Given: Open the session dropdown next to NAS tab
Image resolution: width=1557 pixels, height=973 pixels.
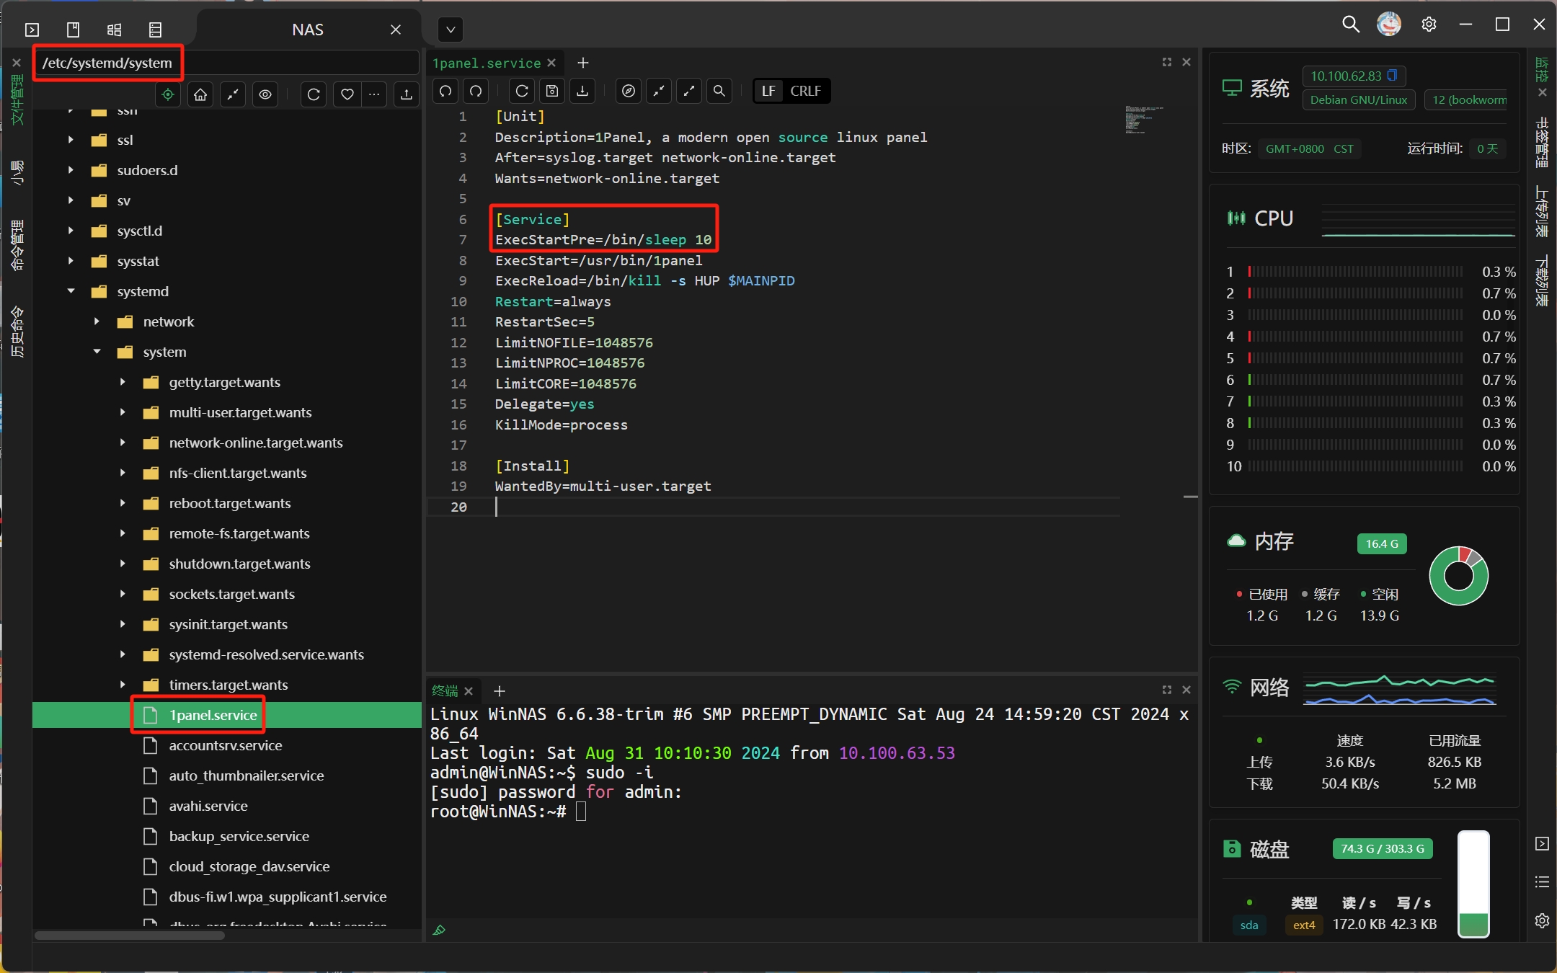Looking at the screenshot, I should [x=451, y=30].
